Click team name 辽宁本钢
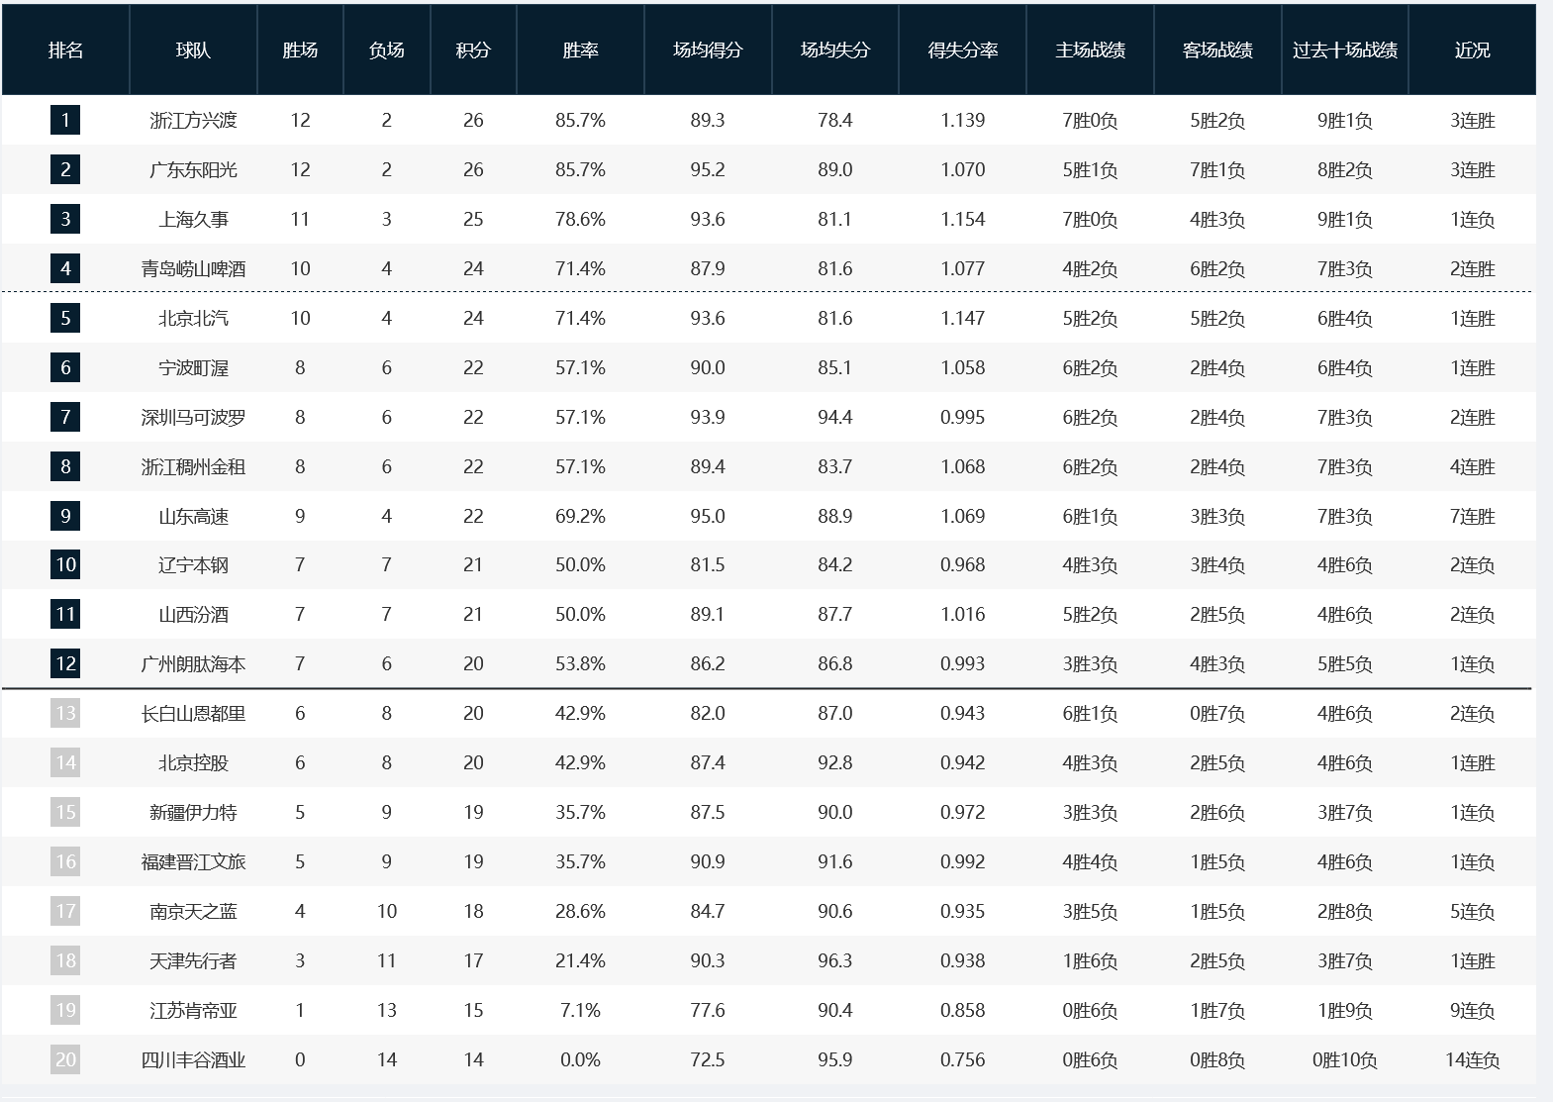1553x1102 pixels. click(193, 565)
